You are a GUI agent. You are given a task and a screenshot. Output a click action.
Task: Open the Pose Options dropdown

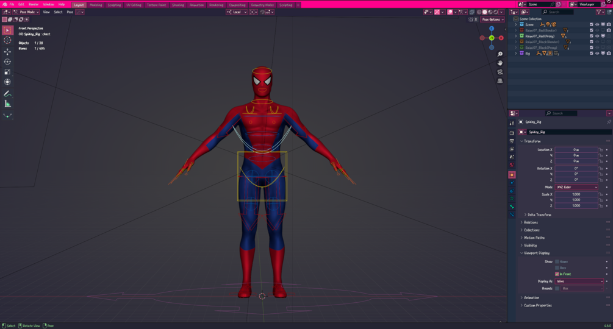(x=492, y=19)
